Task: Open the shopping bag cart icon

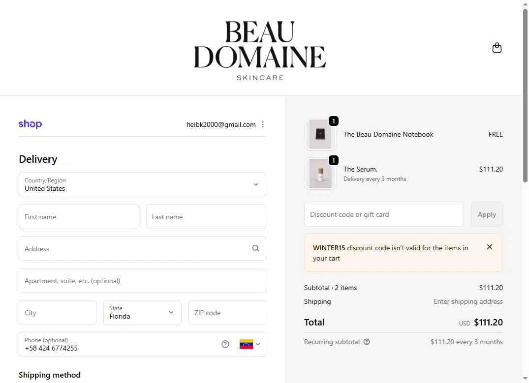Action: [497, 48]
